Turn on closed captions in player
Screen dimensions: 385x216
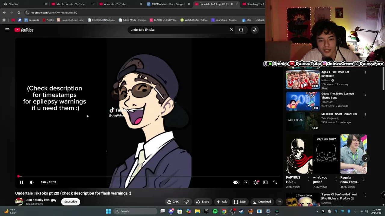(x=246, y=182)
